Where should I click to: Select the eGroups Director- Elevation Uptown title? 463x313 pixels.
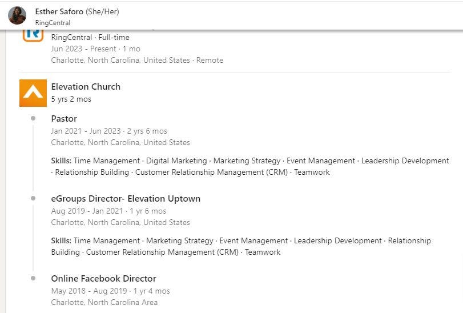(126, 198)
